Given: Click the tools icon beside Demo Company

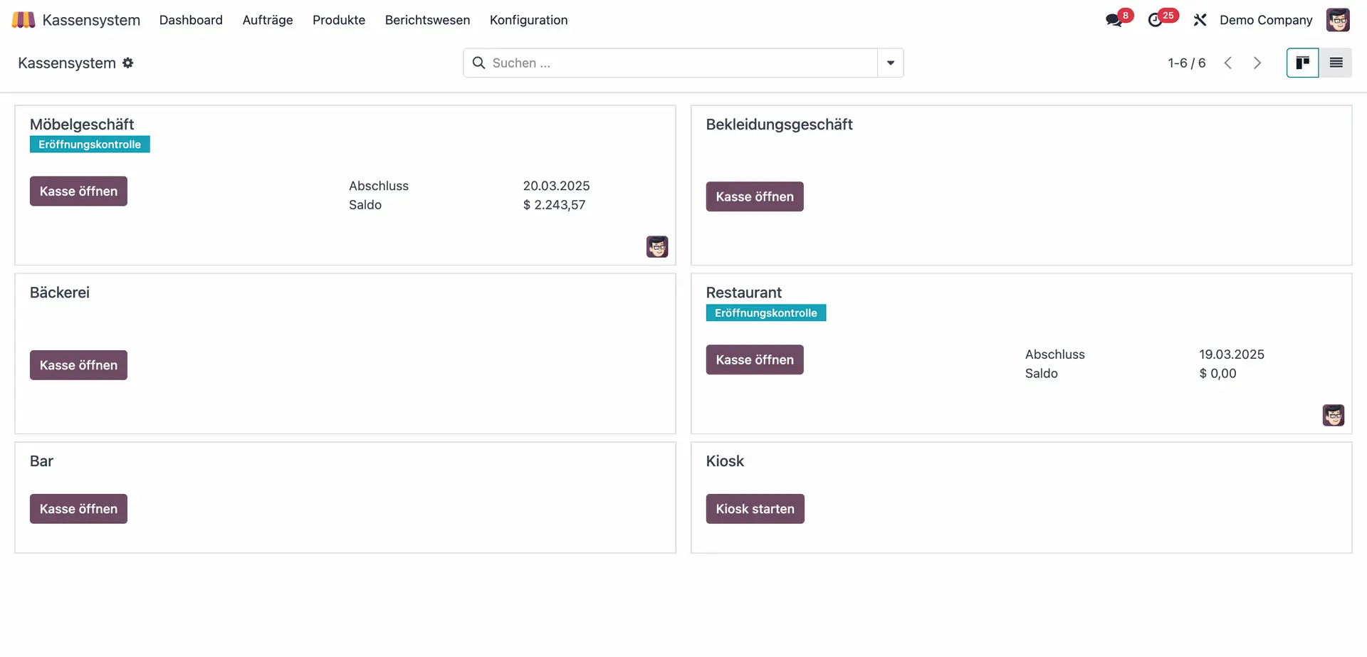Looking at the screenshot, I should tap(1200, 19).
